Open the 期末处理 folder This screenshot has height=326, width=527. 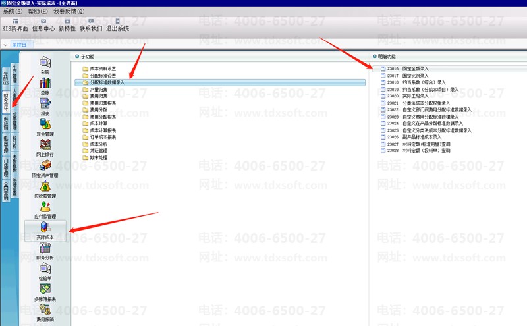pos(95,157)
